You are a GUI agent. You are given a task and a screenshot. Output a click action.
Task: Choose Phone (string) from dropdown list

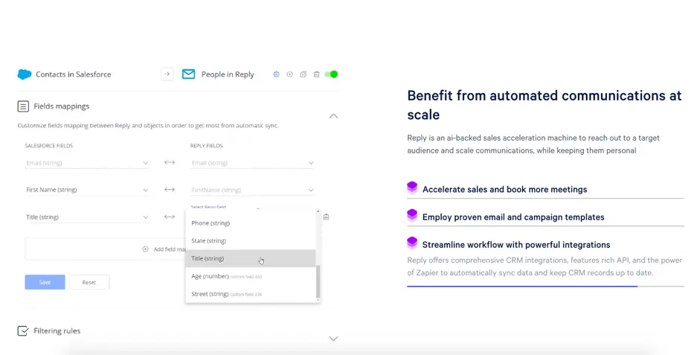[x=251, y=223]
